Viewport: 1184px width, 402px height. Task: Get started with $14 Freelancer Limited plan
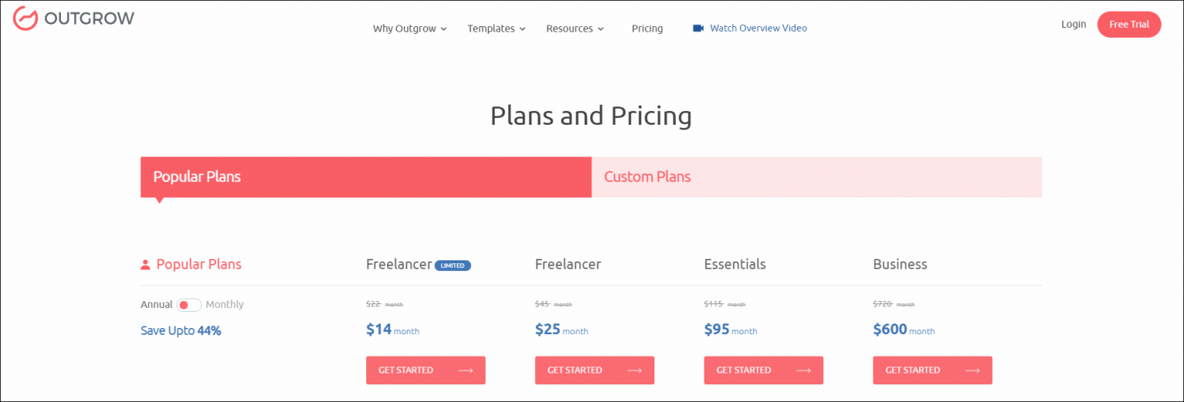point(425,370)
